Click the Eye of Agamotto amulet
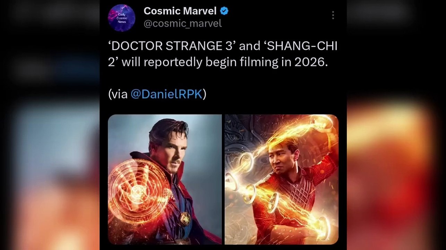 click(x=185, y=219)
